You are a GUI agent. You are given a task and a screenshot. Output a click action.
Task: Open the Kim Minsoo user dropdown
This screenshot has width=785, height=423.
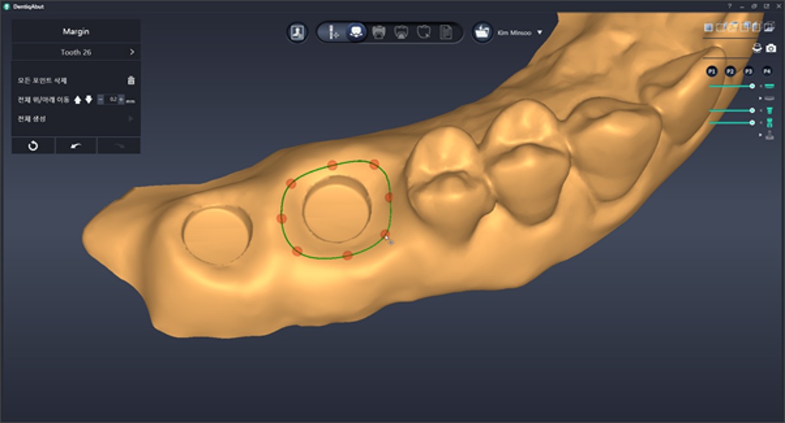click(x=539, y=32)
